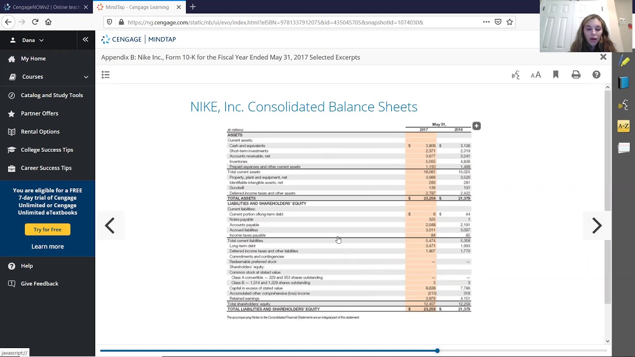The image size is (635, 357).
Task: Expand the balance sheet image with the plus icon
Action: [476, 126]
